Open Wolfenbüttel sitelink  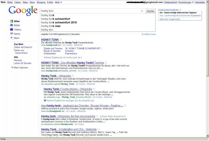tap(50, 53)
